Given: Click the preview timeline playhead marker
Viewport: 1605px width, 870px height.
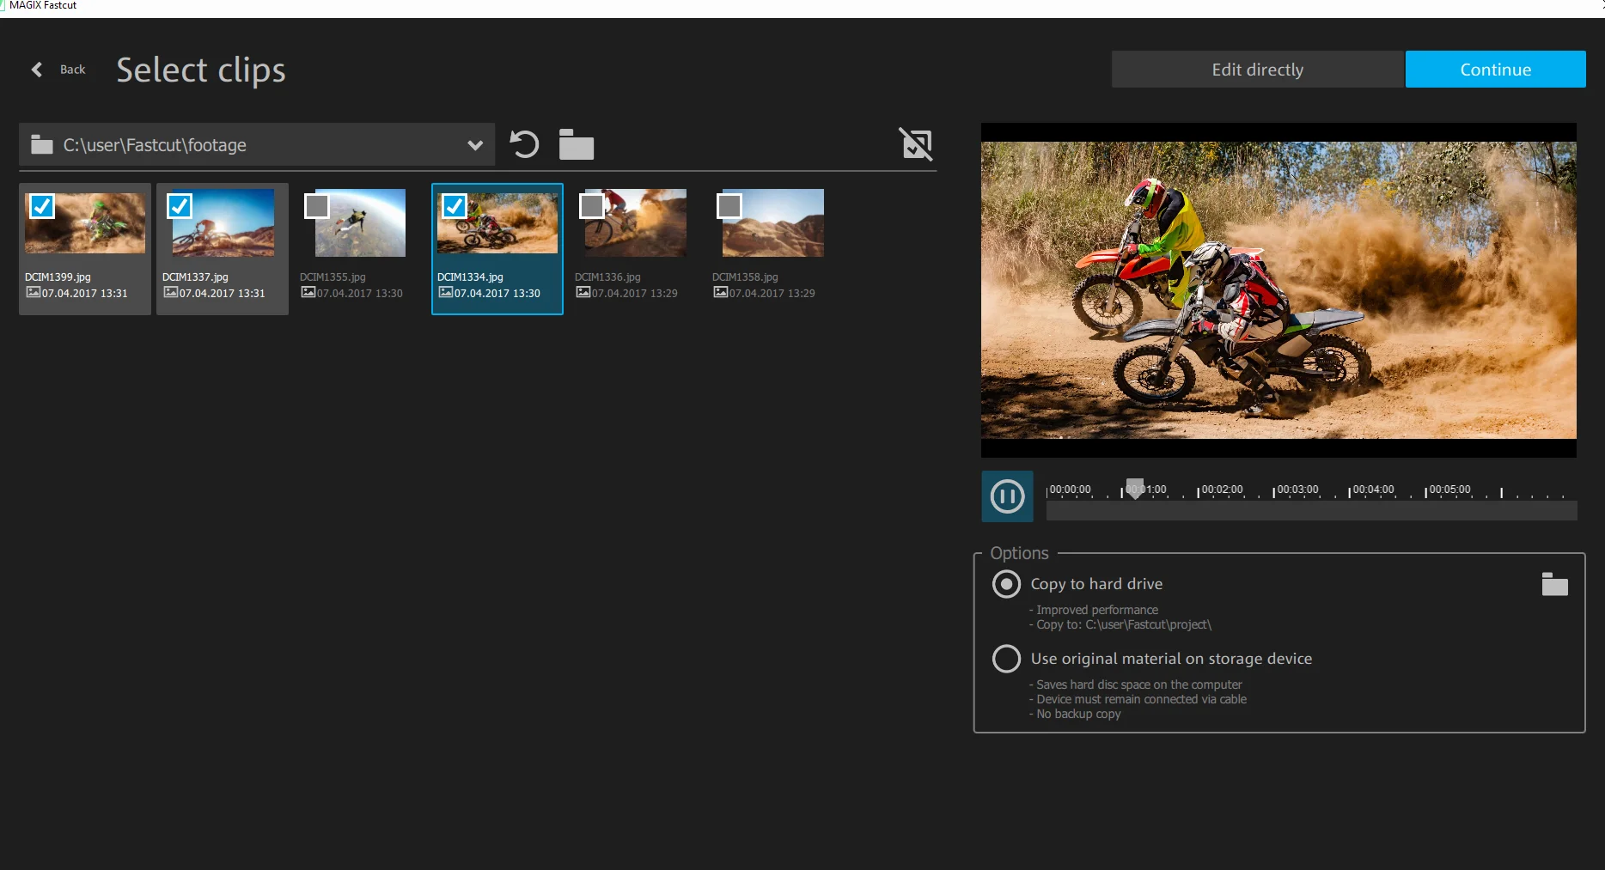Looking at the screenshot, I should [1135, 489].
